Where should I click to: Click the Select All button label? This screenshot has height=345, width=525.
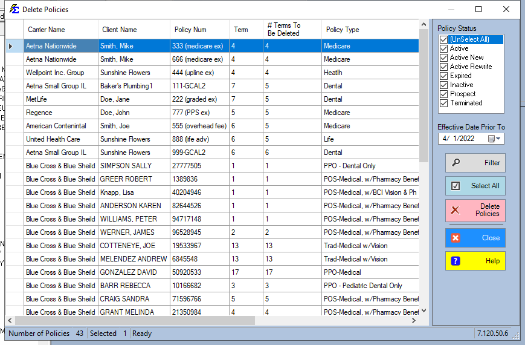coord(485,186)
